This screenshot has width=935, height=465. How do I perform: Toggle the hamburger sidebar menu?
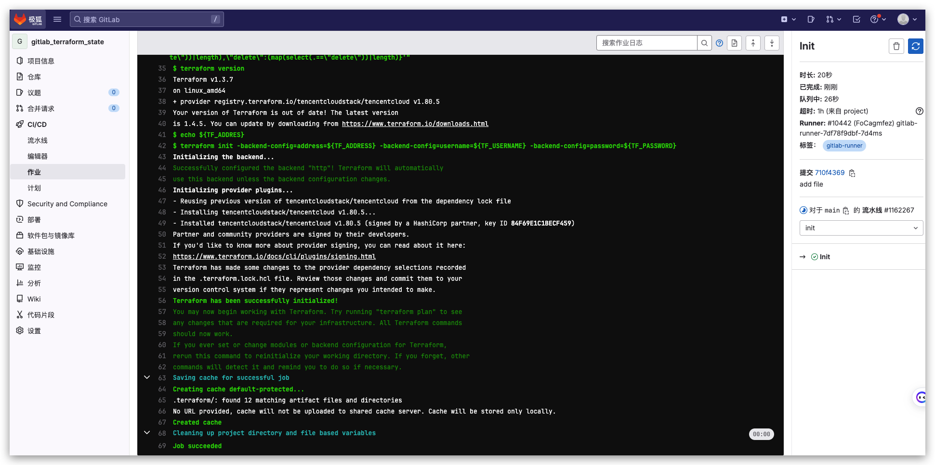pos(57,19)
